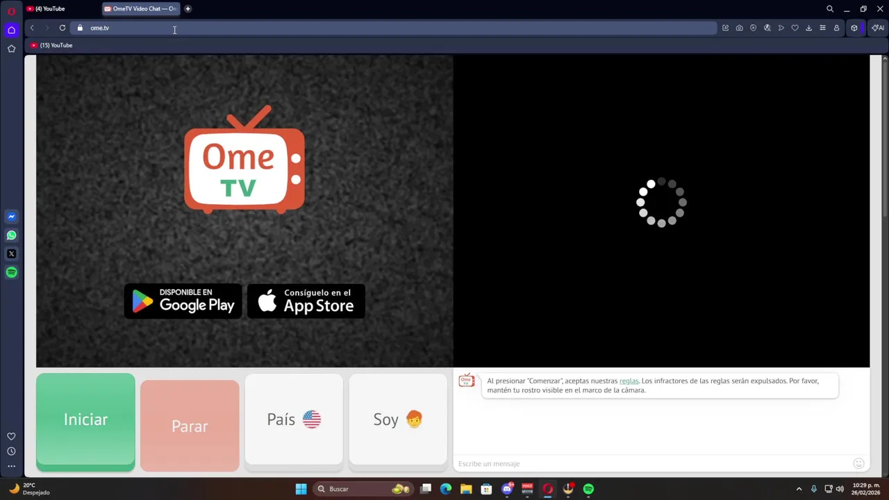Open File Explorer from the taskbar
Screen dimensions: 889x500
coord(466,489)
